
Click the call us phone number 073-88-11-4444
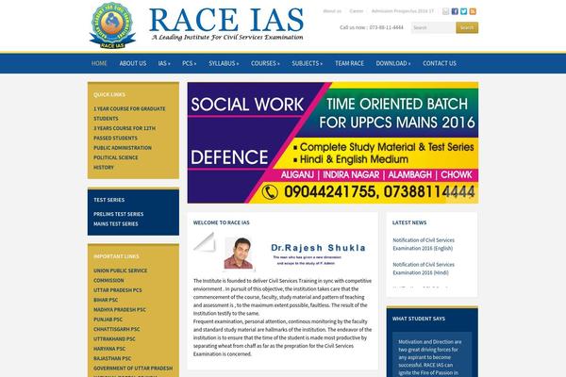(386, 27)
